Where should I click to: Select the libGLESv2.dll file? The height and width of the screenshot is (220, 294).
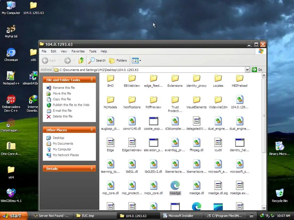pyautogui.click(x=153, y=167)
